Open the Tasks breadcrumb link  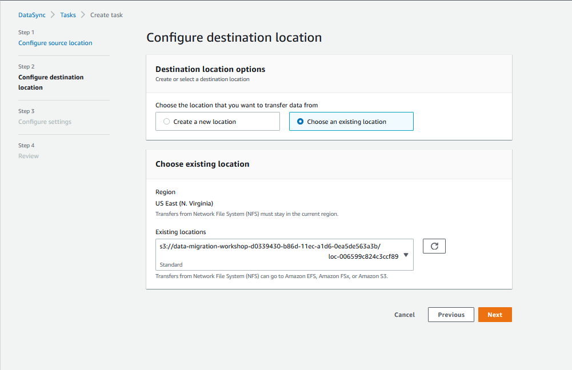click(68, 15)
